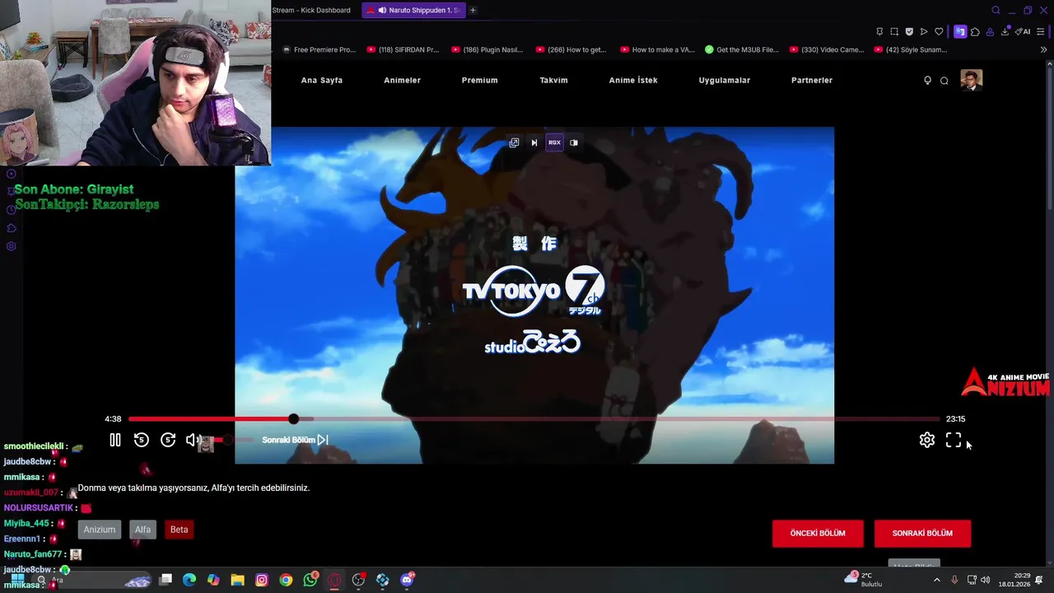Open the How to make a VA... bookmark
The width and height of the screenshot is (1054, 593).
[x=656, y=49]
